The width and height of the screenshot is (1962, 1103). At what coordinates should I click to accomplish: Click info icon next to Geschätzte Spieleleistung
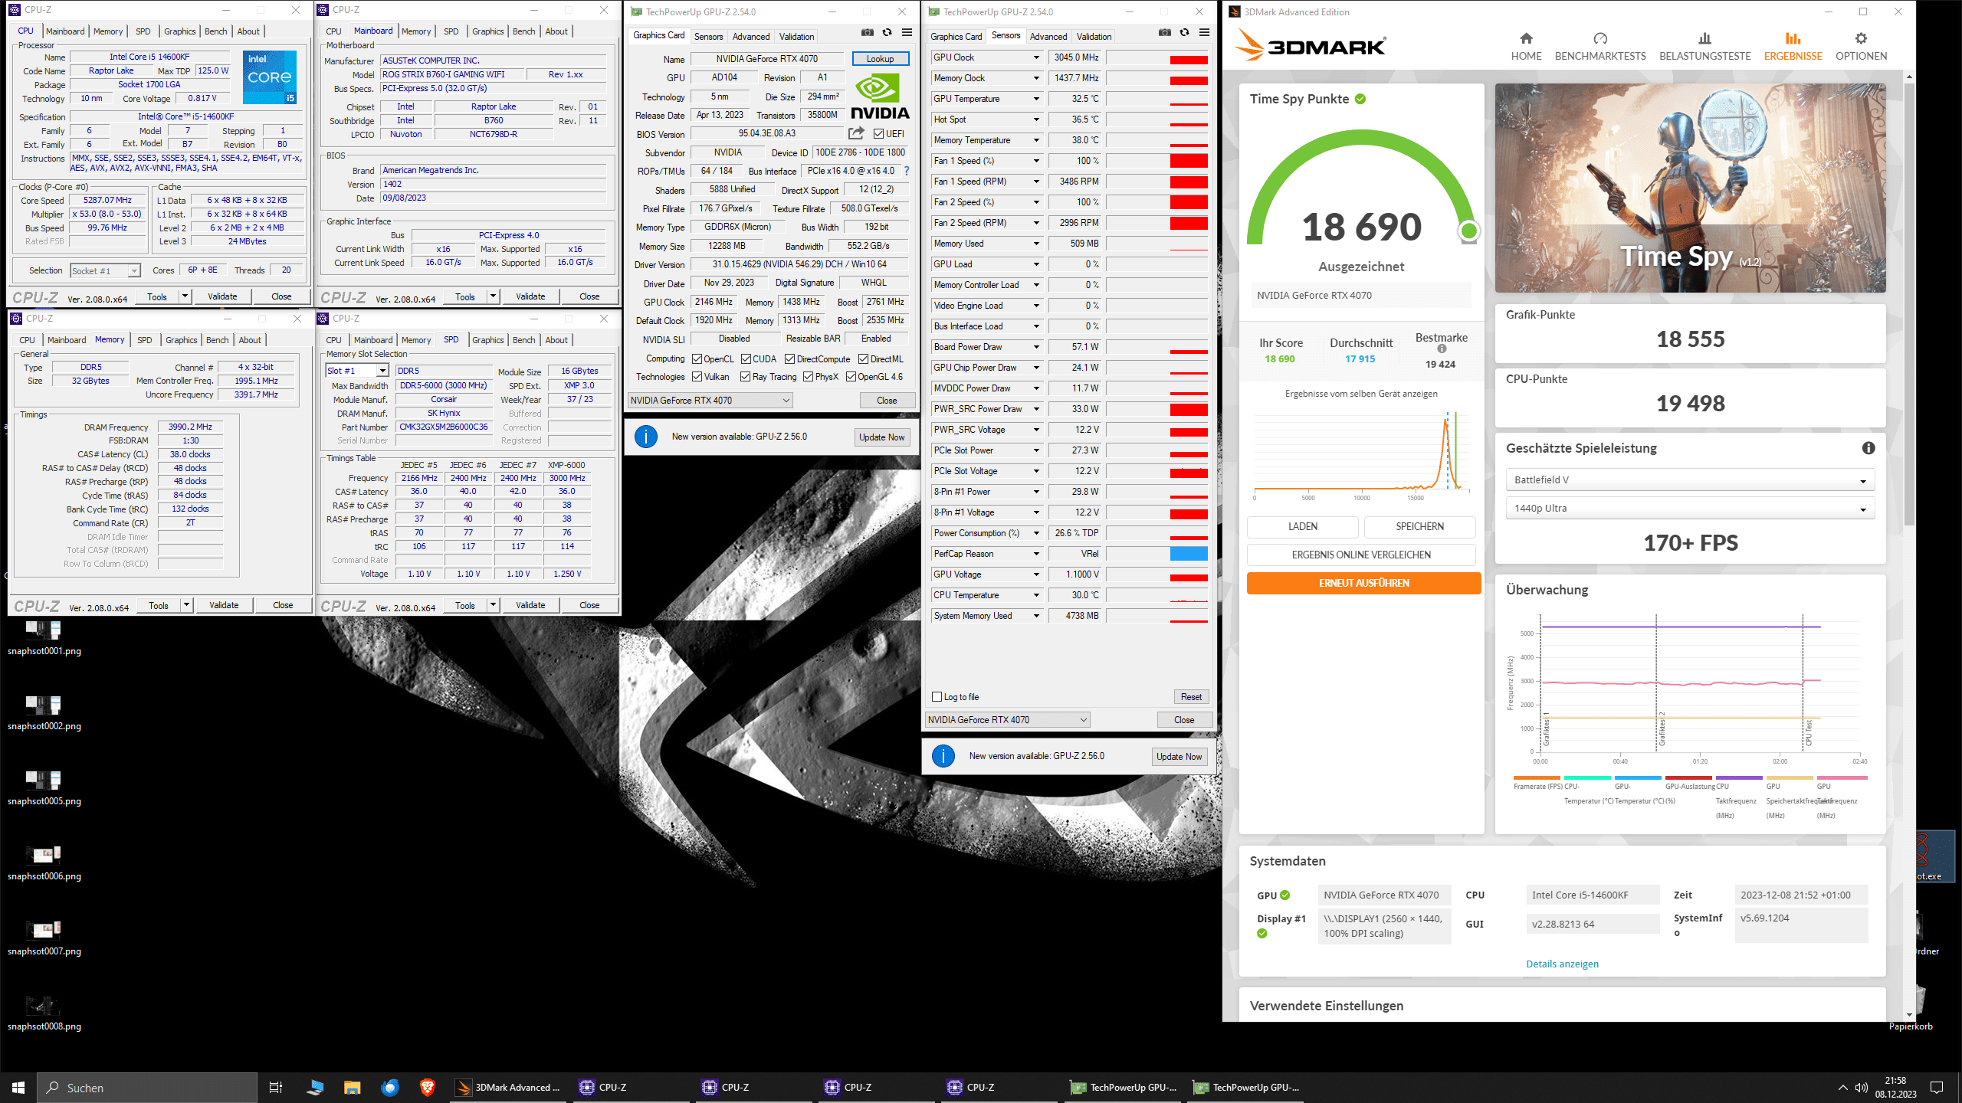tap(1868, 448)
